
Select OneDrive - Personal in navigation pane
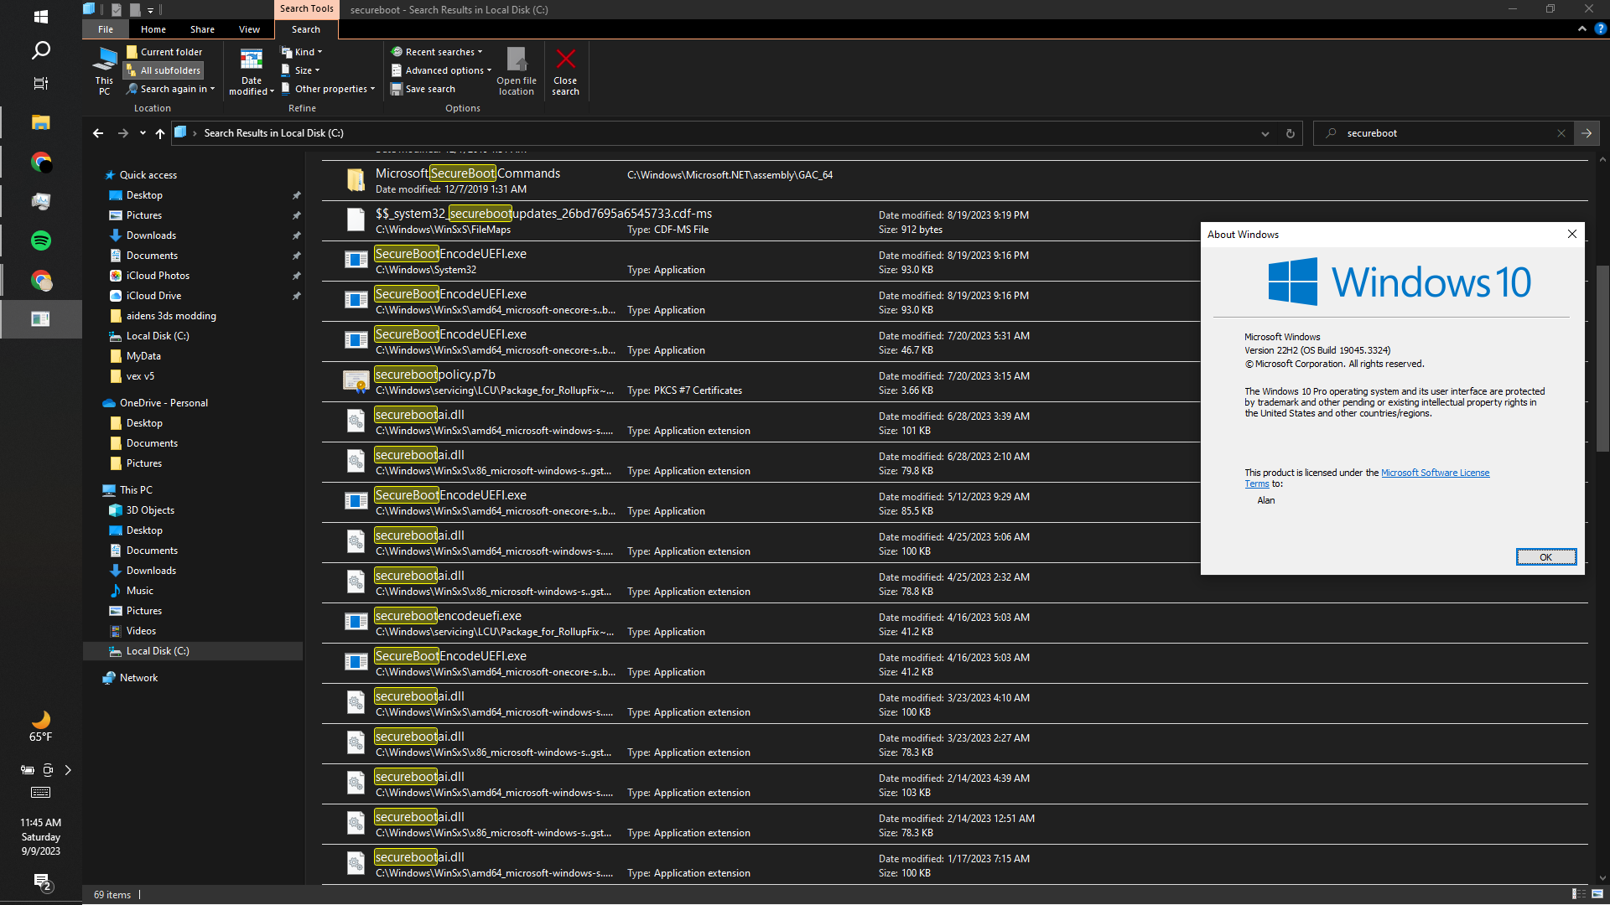point(164,403)
